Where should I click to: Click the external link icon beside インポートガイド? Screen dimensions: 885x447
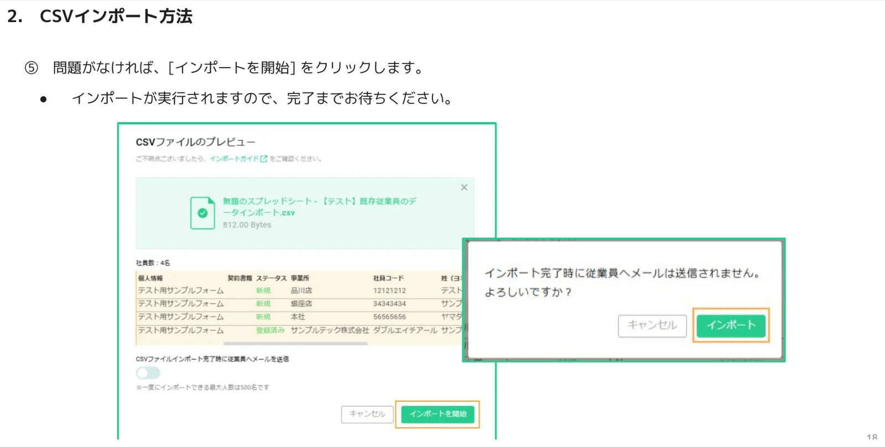coord(264,159)
